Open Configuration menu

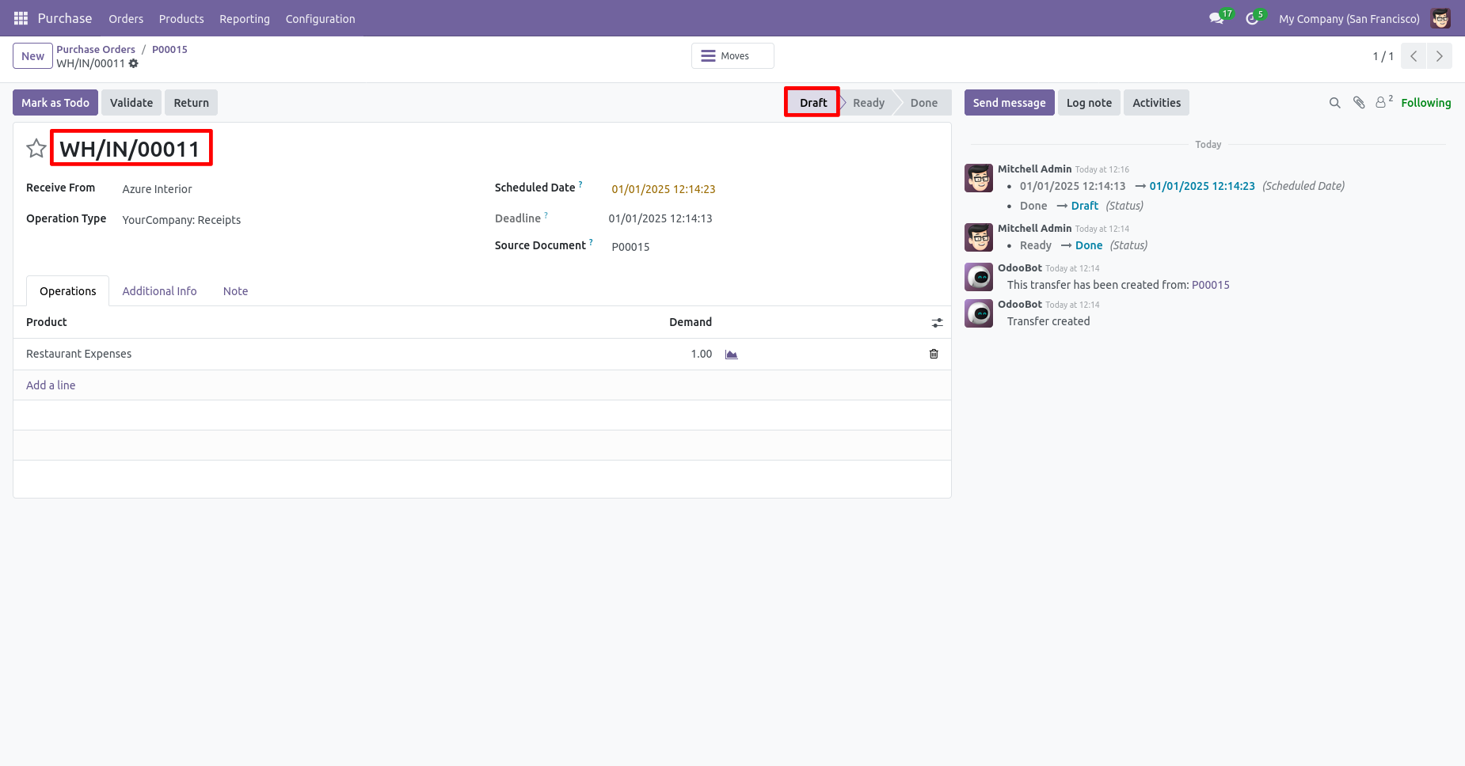coord(320,19)
